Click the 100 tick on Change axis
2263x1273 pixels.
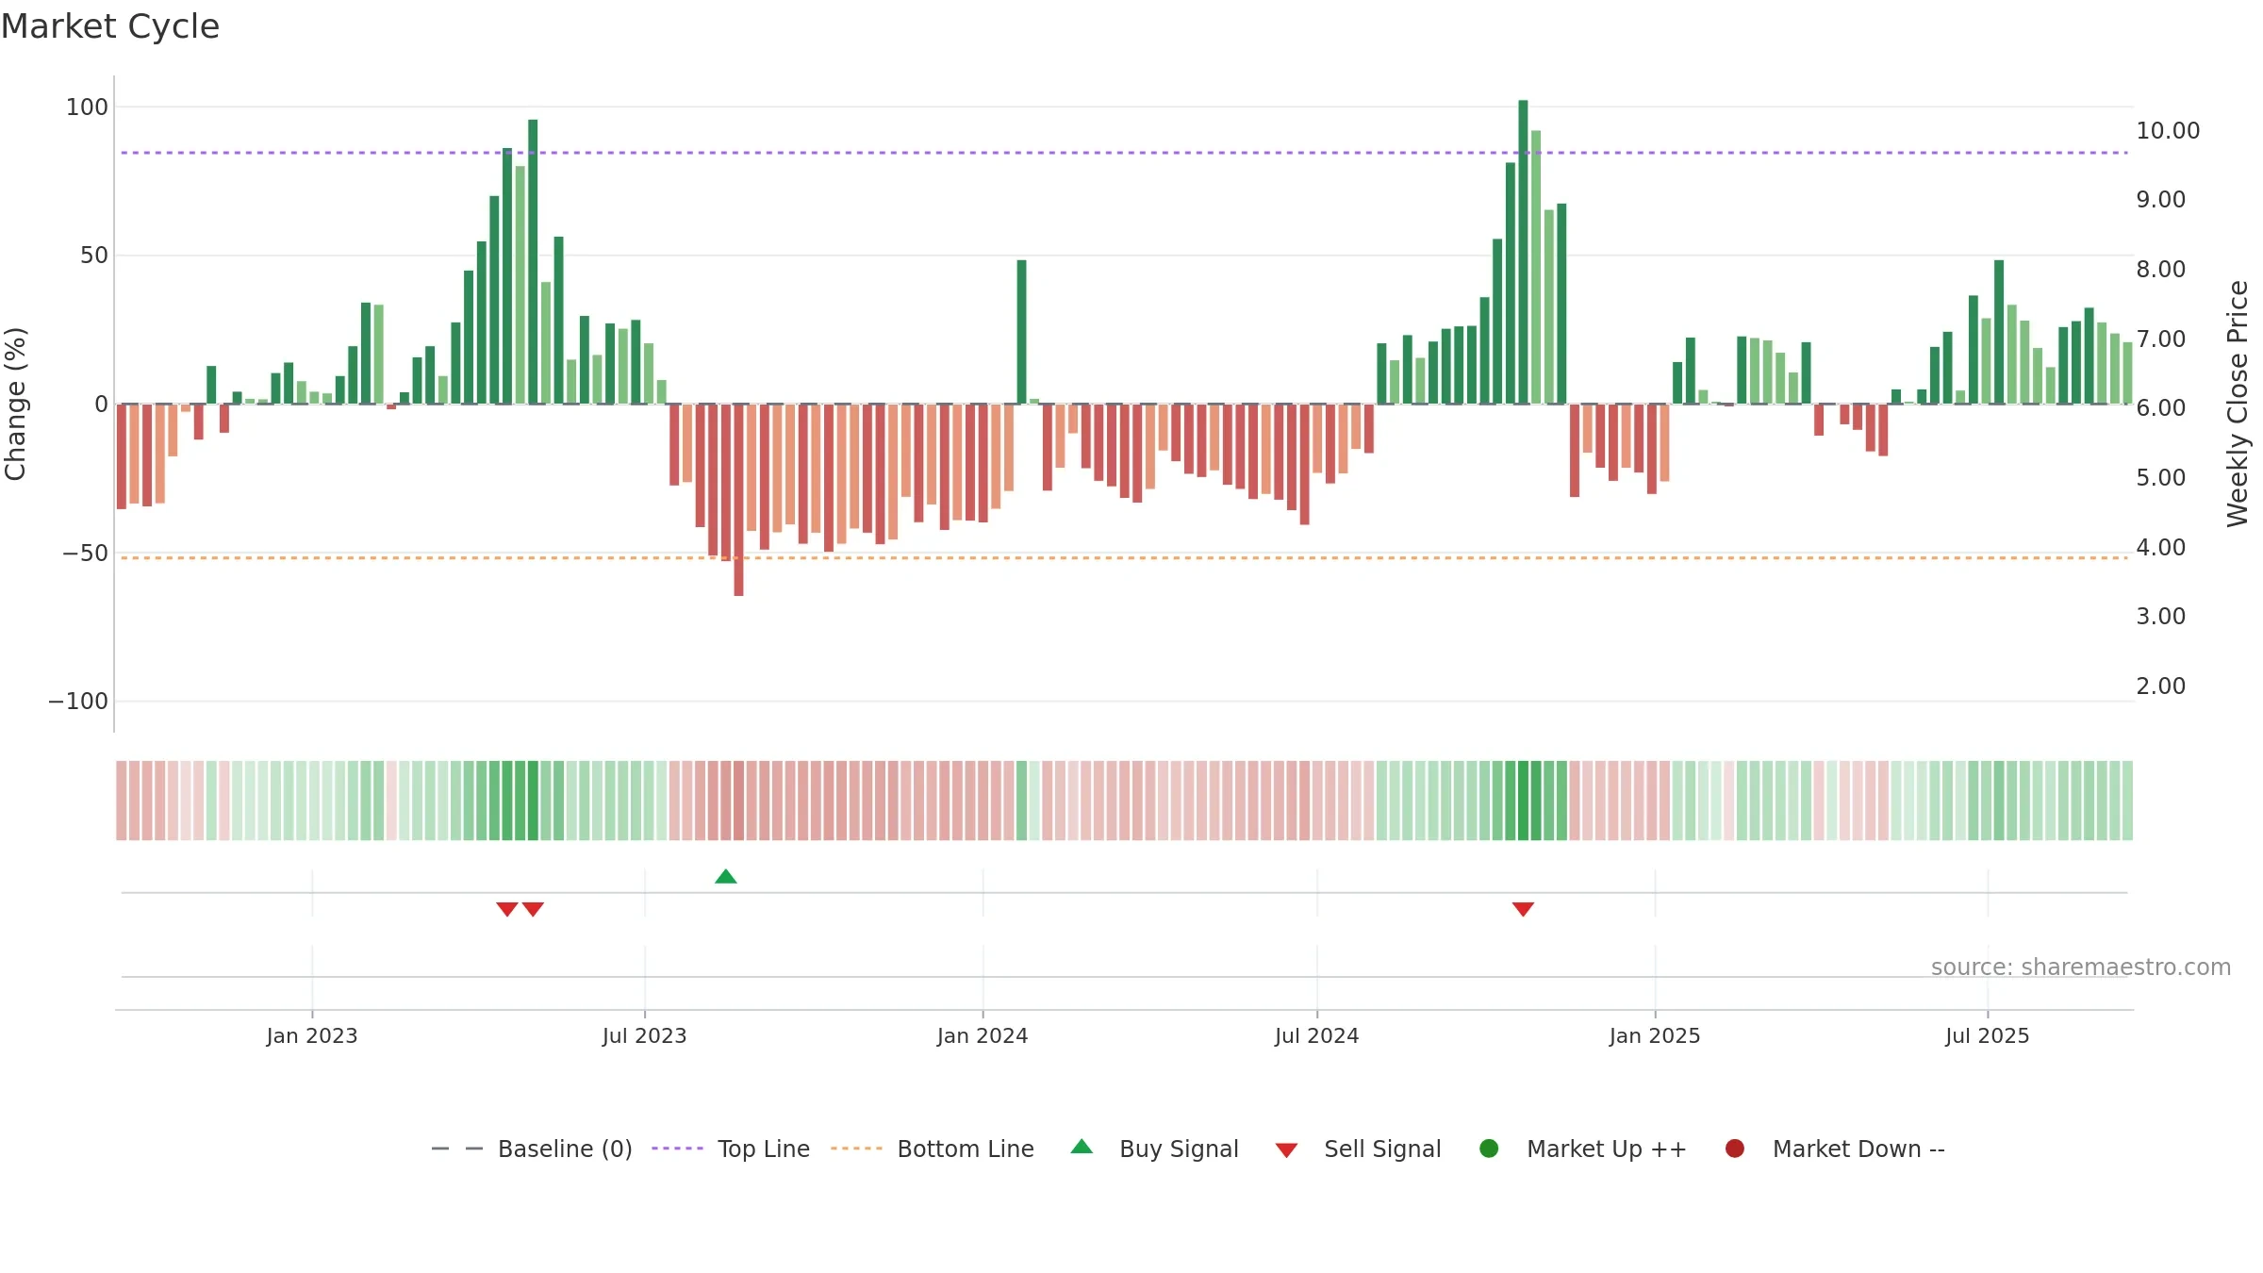coord(87,107)
